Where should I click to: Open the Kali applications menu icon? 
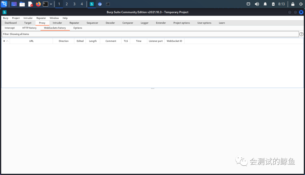coord(4,4)
